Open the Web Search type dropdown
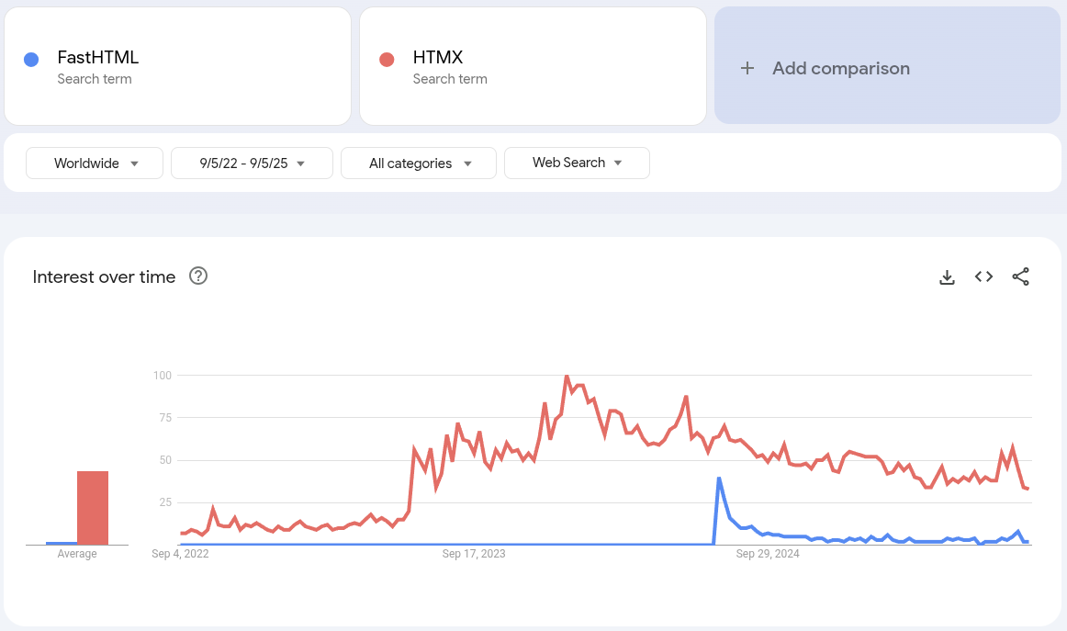The width and height of the screenshot is (1067, 631). pyautogui.click(x=577, y=163)
